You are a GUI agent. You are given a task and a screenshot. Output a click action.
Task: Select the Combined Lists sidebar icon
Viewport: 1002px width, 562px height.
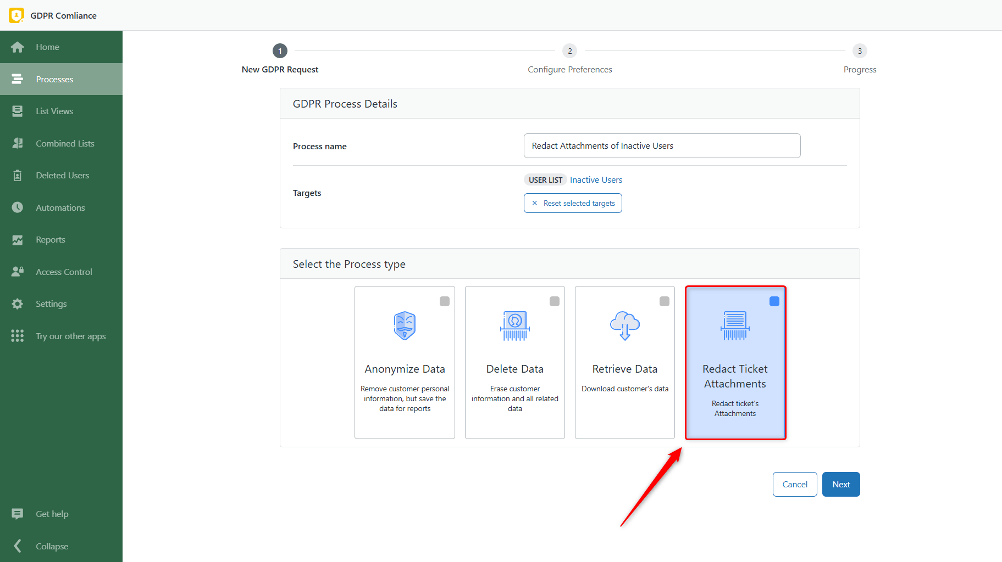pos(18,143)
